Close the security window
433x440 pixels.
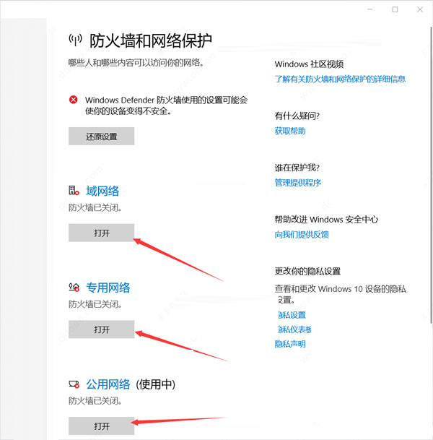(420, 9)
